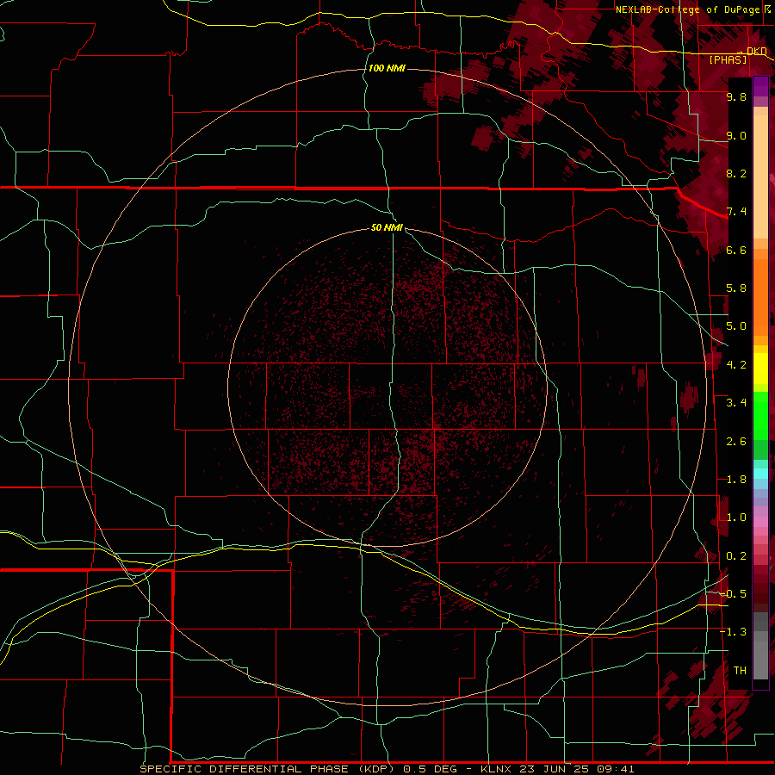Viewport: 775px width, 775px height.
Task: Pick the purple top band of the color bar
Action: point(760,86)
